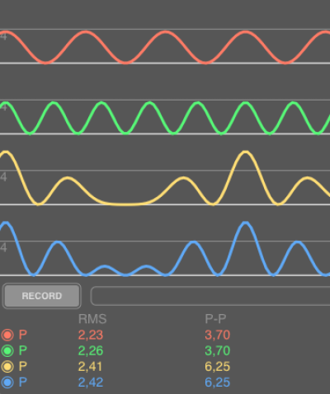The width and height of the screenshot is (330, 394).
Task: Click the red P-P value 3,70
Action: (x=217, y=335)
